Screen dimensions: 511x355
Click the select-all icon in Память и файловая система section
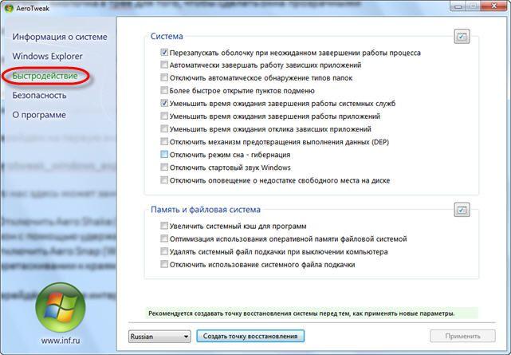tap(462, 210)
